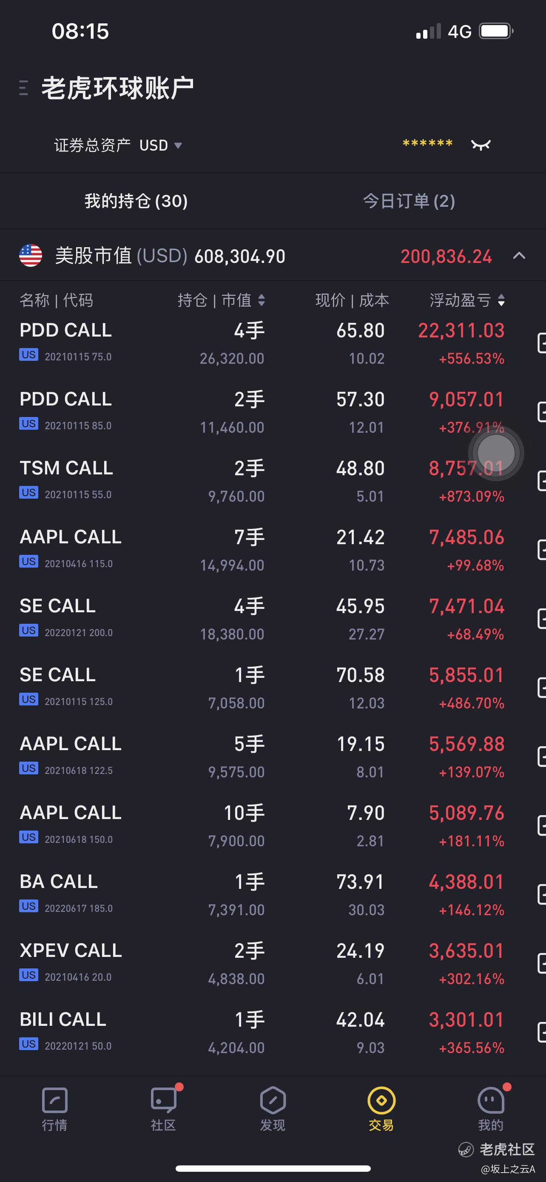Select the XPEV CALL 20210416 20.0 holding
The height and width of the screenshot is (1182, 546).
[262, 964]
